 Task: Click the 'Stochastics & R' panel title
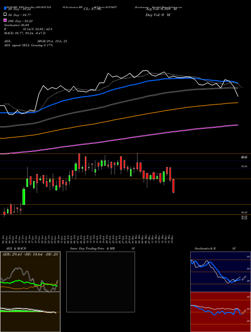[x=205, y=248]
